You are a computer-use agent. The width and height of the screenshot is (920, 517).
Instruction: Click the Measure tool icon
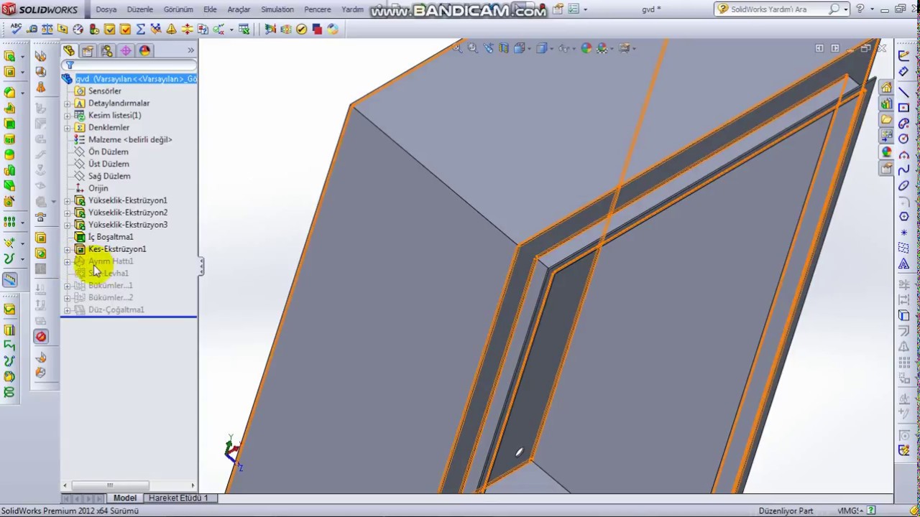click(32, 29)
